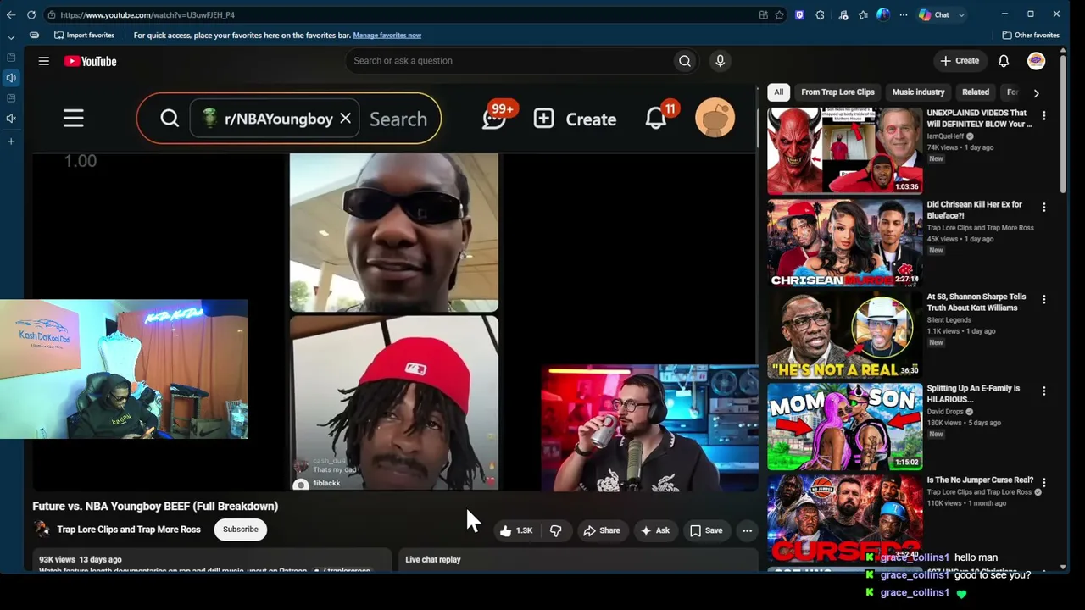1085x610 pixels.
Task: Open options for Shannon Sharpe video
Action: 1043,299
